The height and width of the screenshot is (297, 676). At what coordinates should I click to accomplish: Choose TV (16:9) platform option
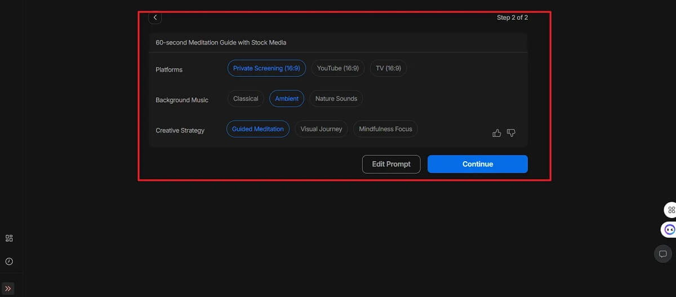388,68
